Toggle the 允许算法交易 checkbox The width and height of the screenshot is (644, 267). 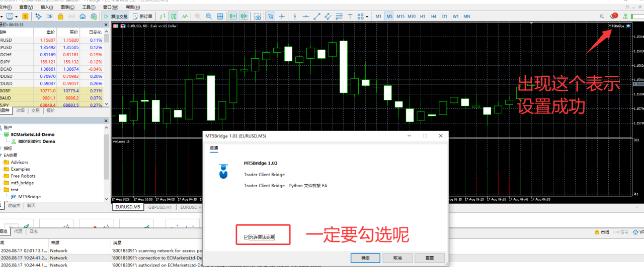[246, 237]
